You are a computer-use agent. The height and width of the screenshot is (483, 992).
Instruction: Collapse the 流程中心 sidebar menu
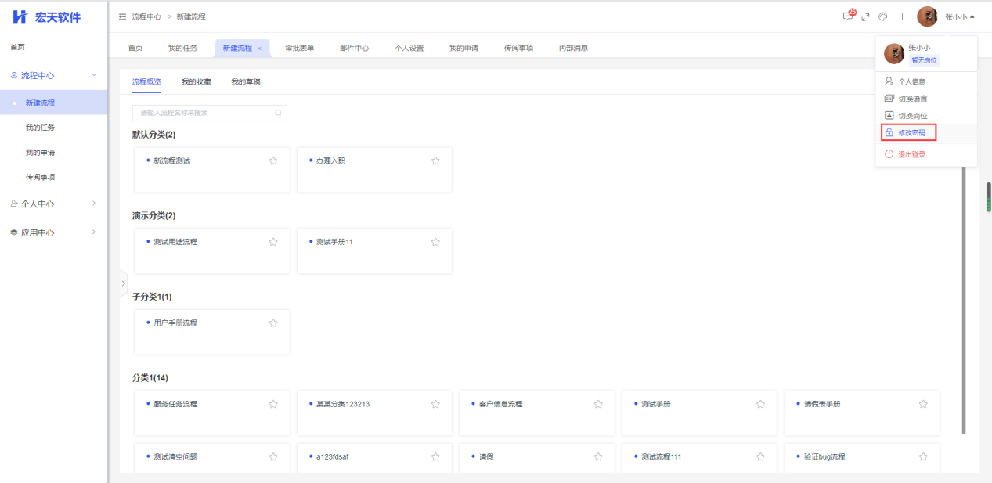coord(94,75)
